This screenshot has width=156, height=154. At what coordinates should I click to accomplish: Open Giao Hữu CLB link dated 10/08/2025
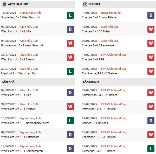click(x=109, y=27)
